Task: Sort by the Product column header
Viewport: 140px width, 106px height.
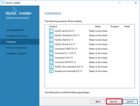Action: (68, 26)
